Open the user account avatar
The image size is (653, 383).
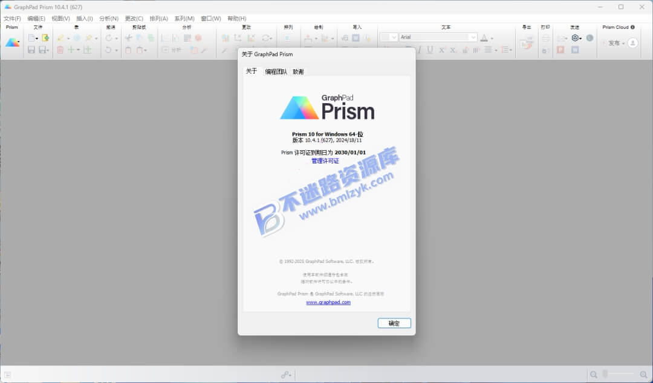(632, 43)
